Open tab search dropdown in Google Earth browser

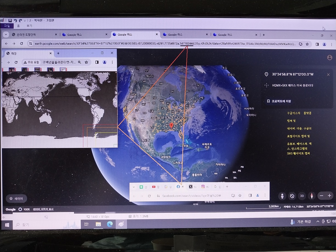click(5, 35)
